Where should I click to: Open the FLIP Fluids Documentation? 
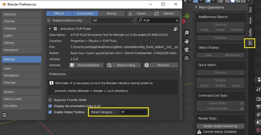(86, 65)
